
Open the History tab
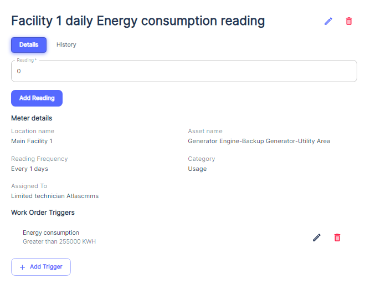(x=66, y=44)
